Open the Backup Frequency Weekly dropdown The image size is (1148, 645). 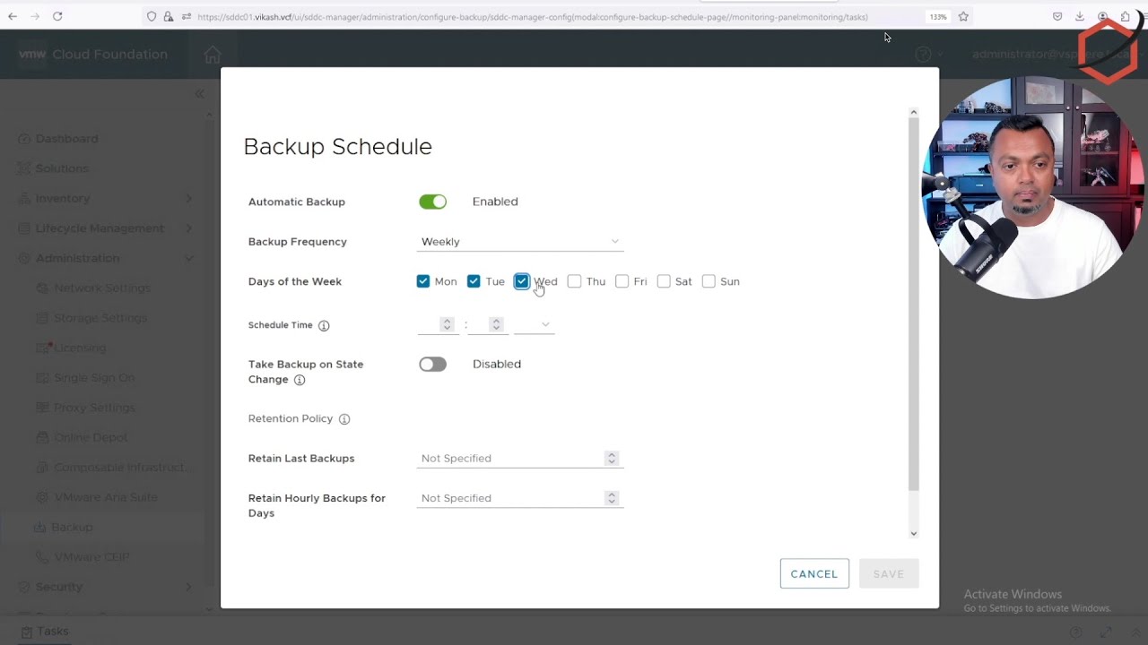[519, 242]
